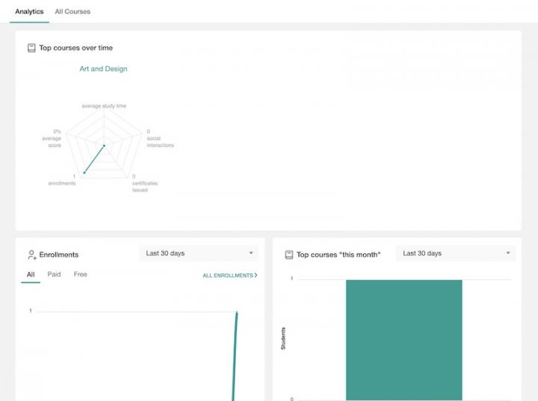Select the Paid enrollments tab
Viewport: 538px width, 401px height.
tap(54, 274)
